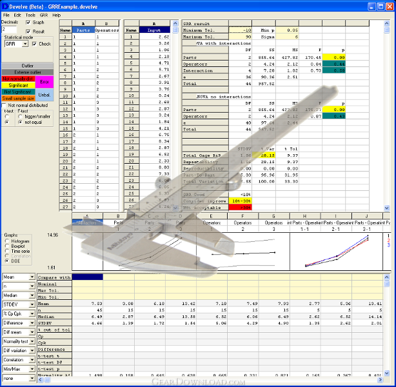Click scroll-up arrow of GRR result panel
The height and width of the screenshot is (387, 396).
(386, 23)
